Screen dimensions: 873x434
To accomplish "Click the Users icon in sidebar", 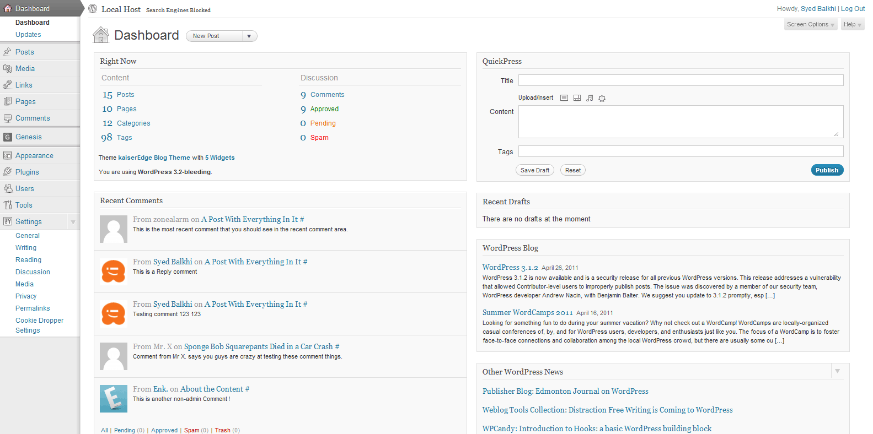I will 7,188.
